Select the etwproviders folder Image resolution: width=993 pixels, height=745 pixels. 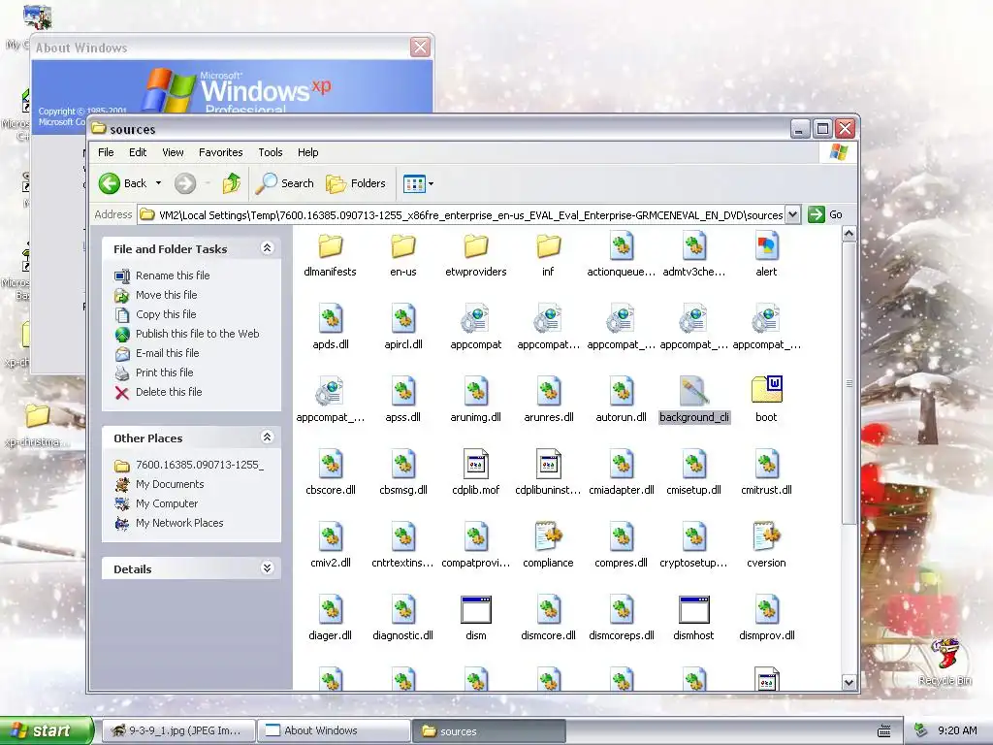tap(475, 255)
